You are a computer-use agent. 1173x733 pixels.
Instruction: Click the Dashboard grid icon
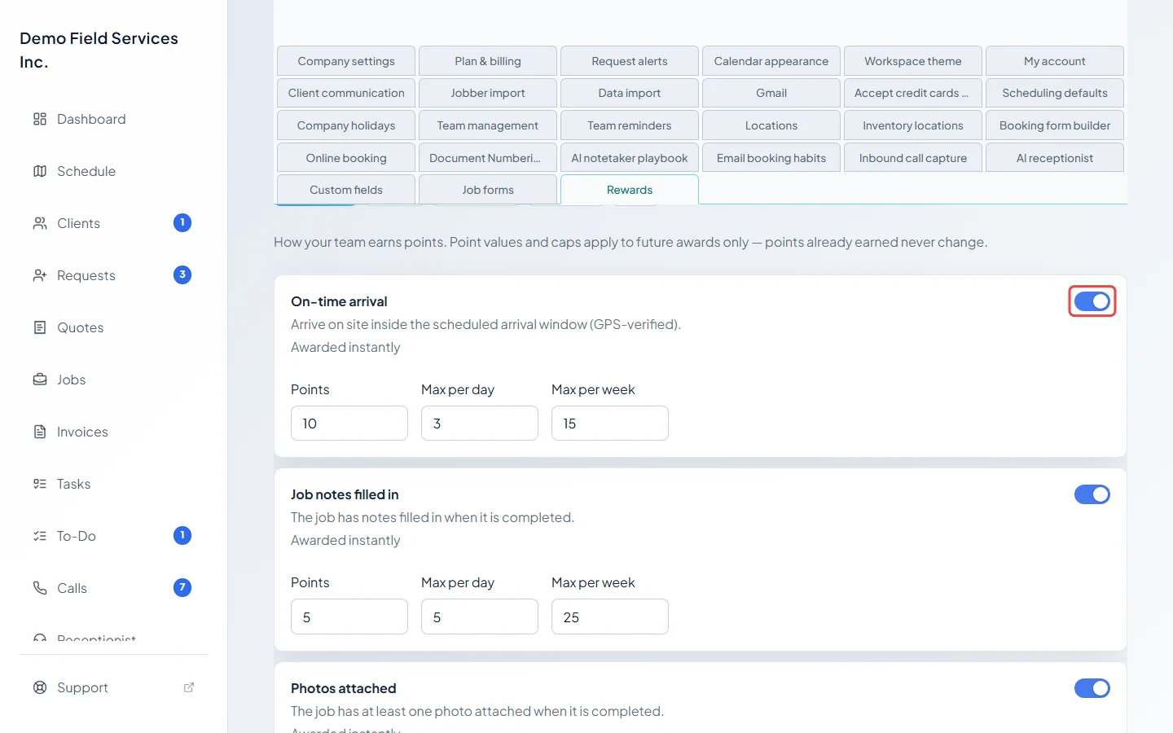click(x=40, y=119)
